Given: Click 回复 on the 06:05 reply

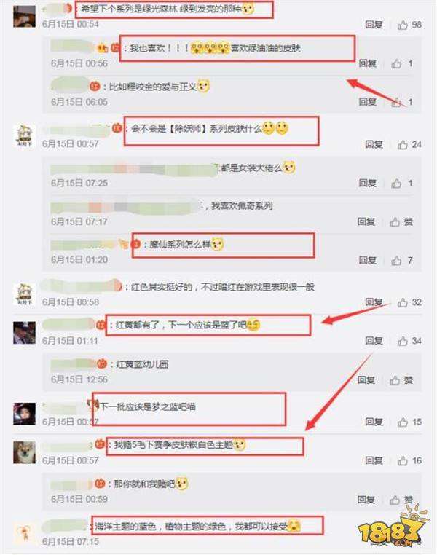Looking at the screenshot, I should [x=368, y=102].
